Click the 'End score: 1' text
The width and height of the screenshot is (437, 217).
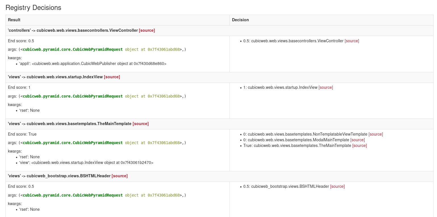(x=19, y=87)
